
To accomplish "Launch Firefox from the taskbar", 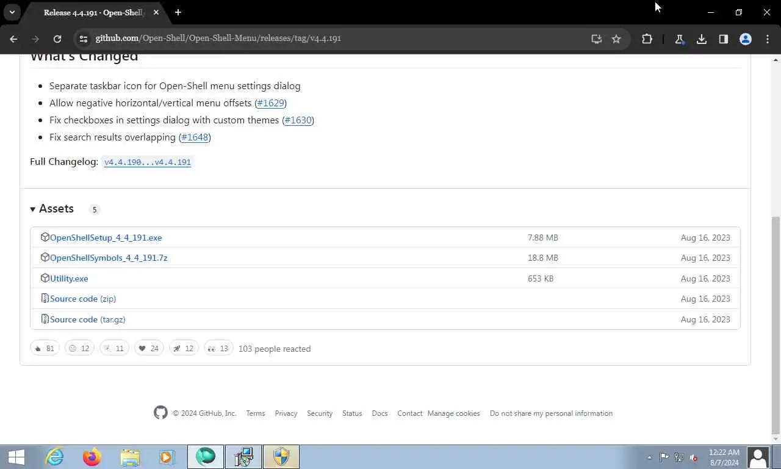I will tap(92, 457).
